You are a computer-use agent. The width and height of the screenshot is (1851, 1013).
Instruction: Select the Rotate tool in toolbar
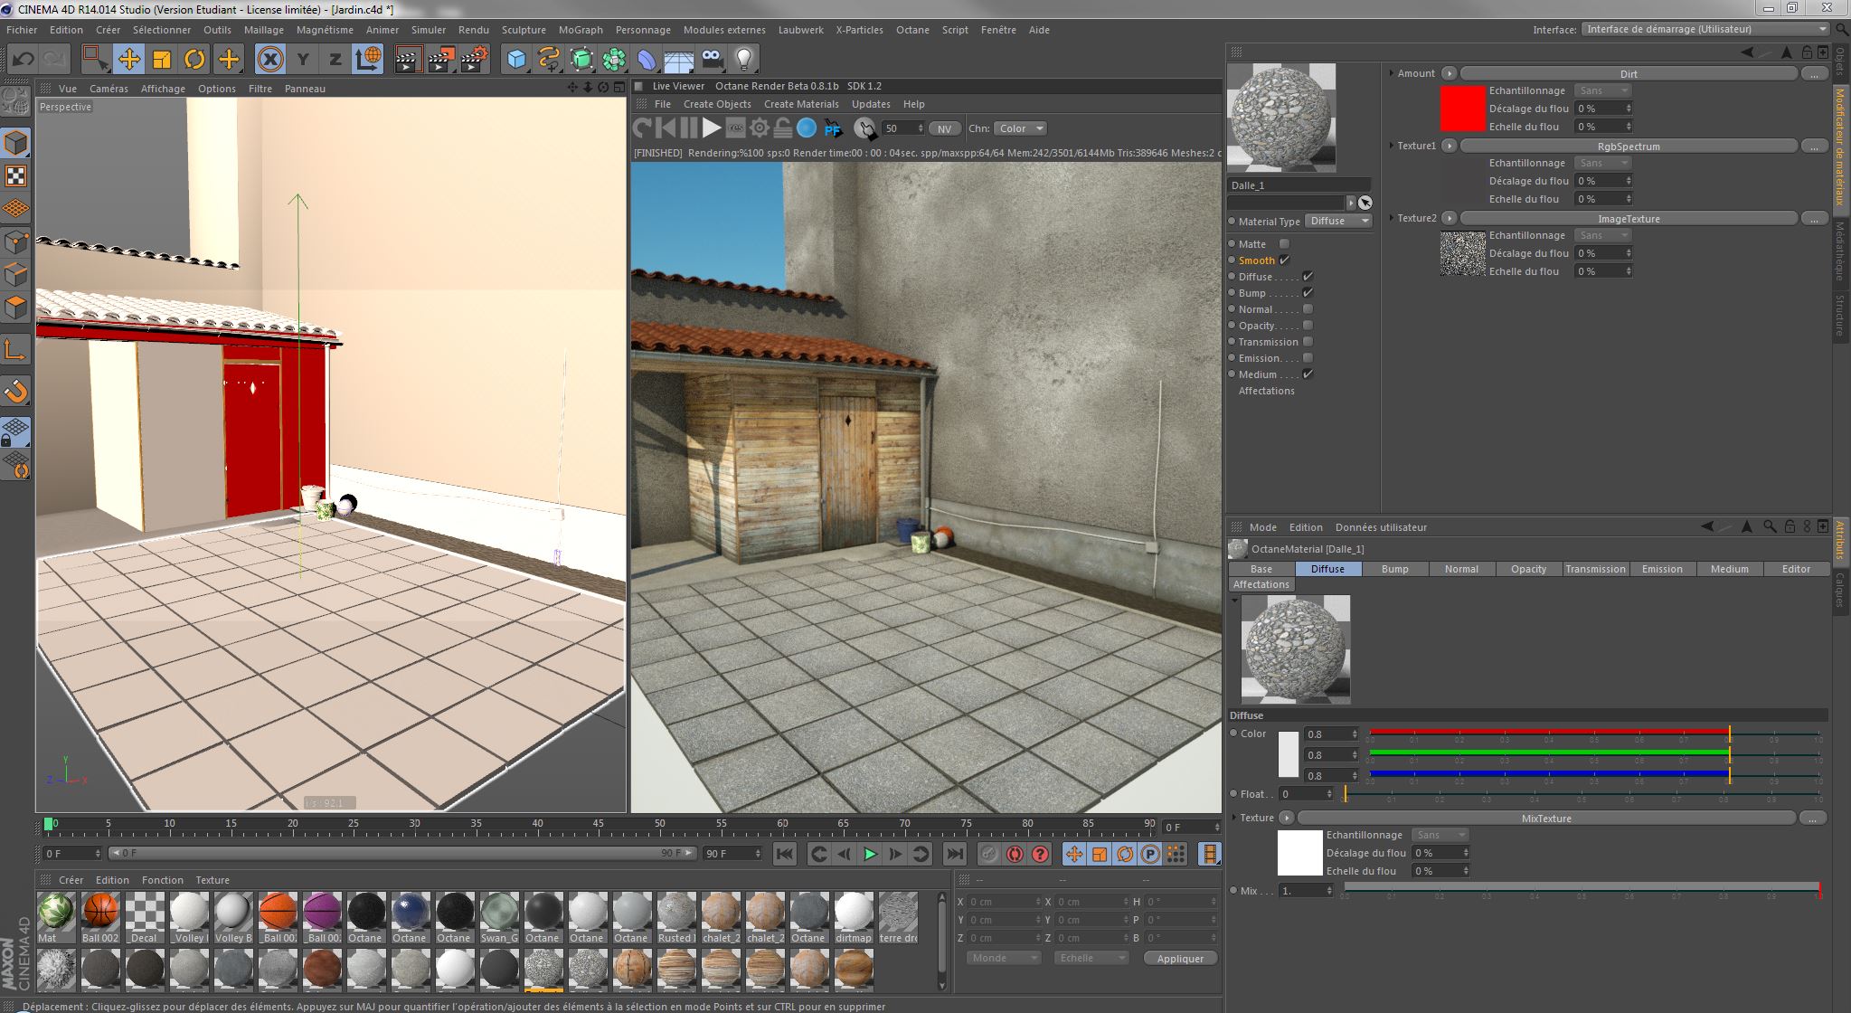pos(194,60)
